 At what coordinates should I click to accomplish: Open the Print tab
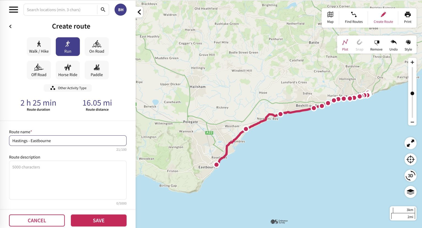[x=407, y=17]
